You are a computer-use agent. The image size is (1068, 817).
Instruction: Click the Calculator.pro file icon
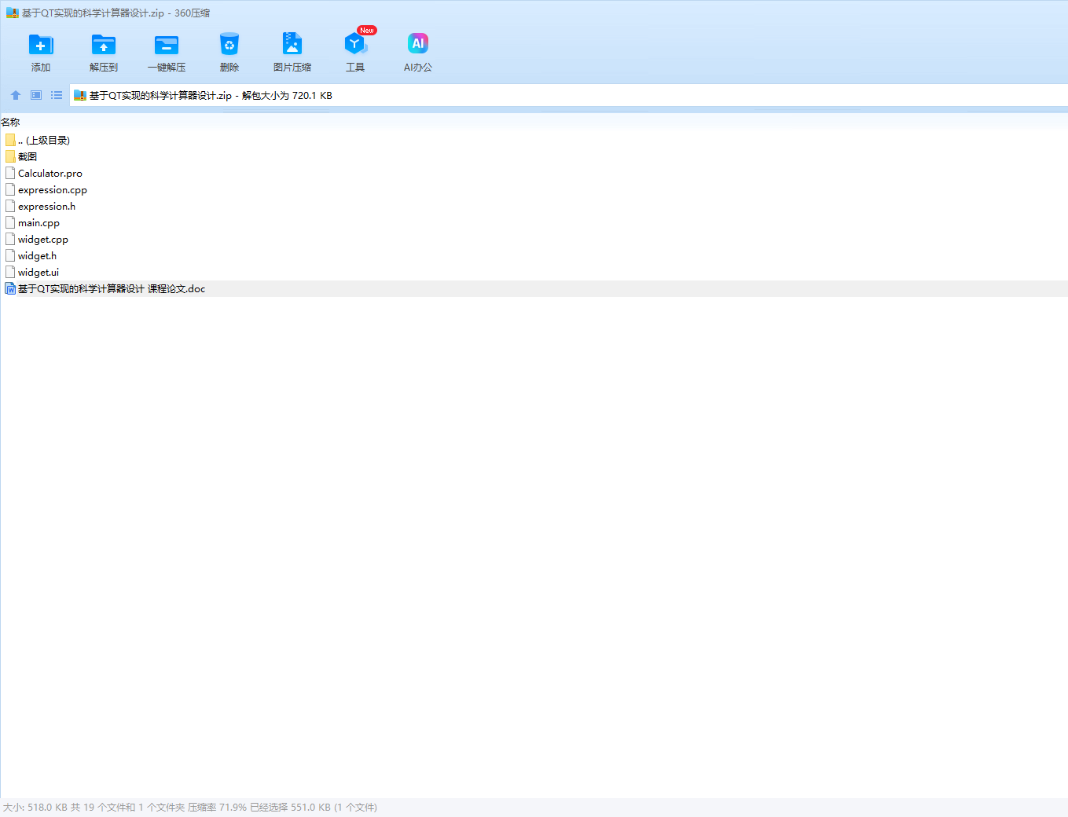tap(10, 173)
